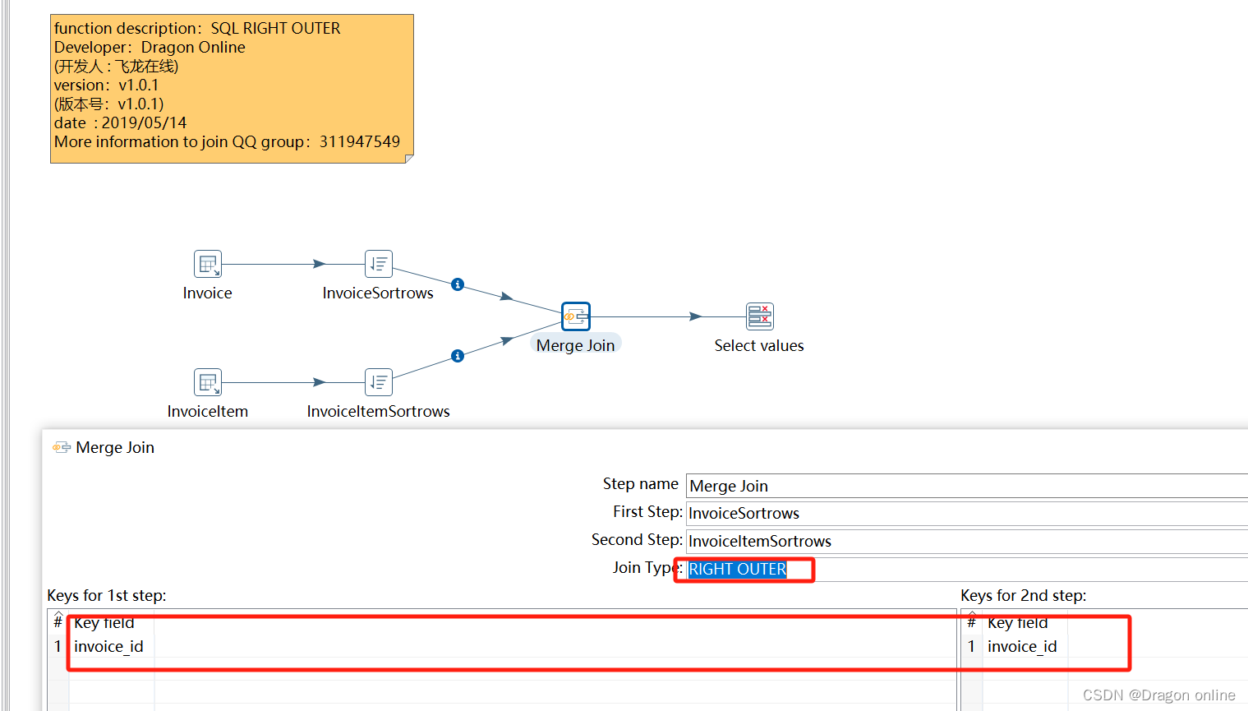This screenshot has width=1248, height=711.
Task: Click the Merge Join dialog title icon
Action: tap(62, 447)
